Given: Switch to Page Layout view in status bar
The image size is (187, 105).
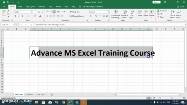Looking at the screenshot, I should click(x=154, y=98).
